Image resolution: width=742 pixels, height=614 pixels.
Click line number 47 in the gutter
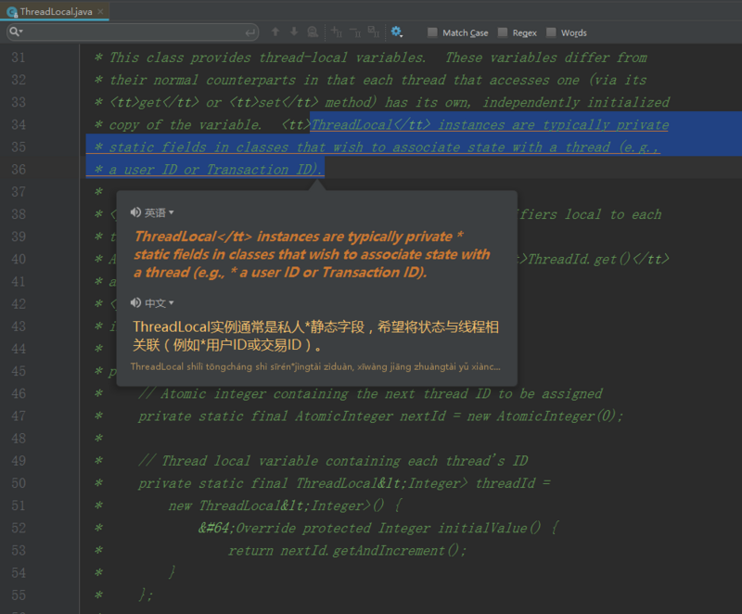(19, 416)
